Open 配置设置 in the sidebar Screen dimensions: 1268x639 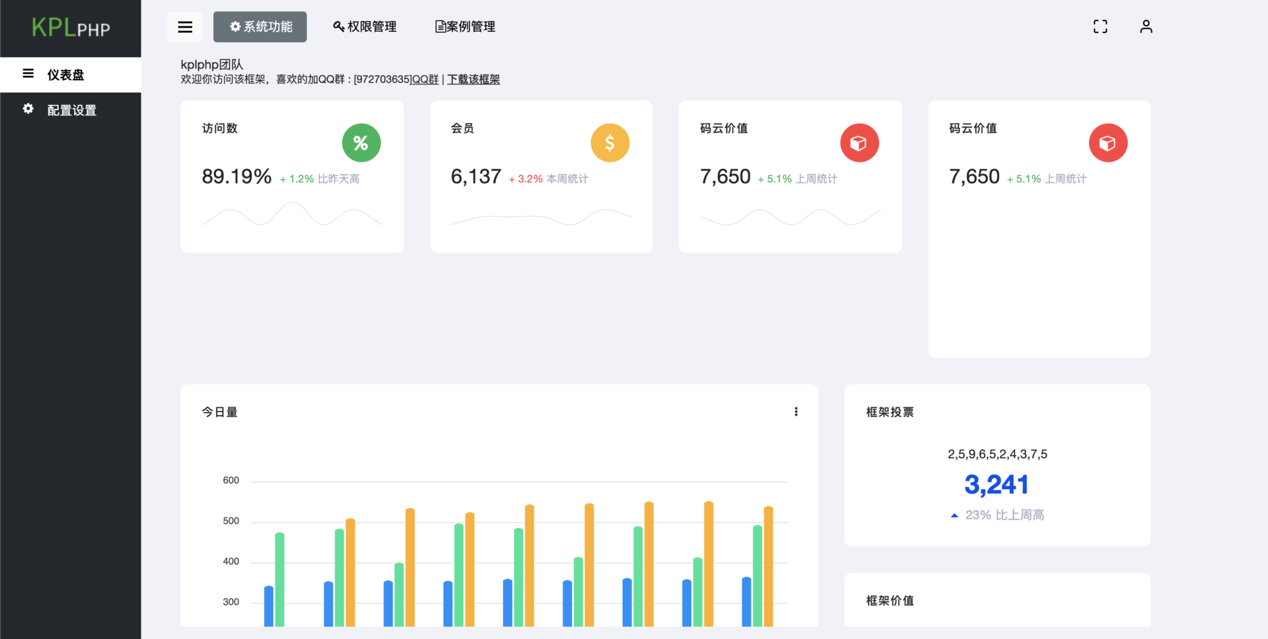[x=71, y=110]
